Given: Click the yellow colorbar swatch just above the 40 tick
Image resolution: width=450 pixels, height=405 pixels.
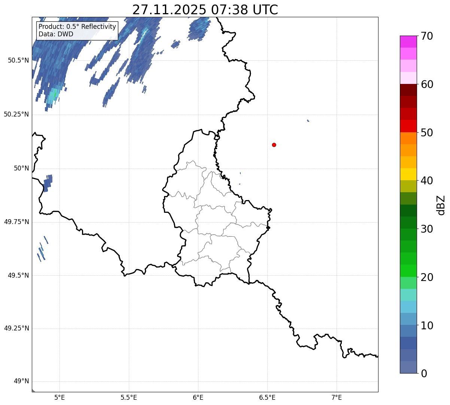Looking at the screenshot, I should (408, 174).
